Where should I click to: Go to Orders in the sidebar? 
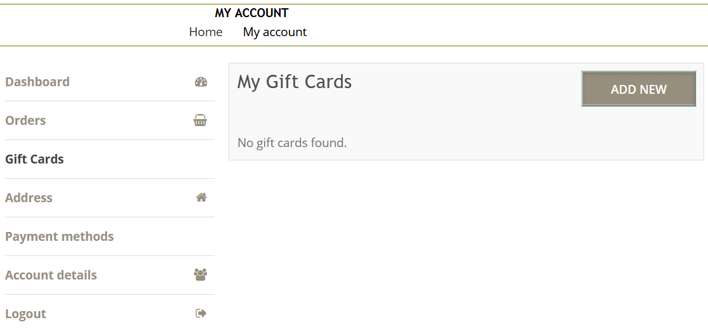point(25,120)
